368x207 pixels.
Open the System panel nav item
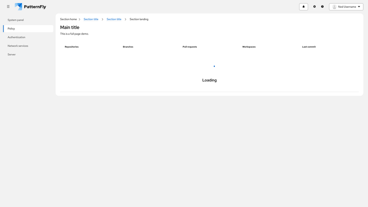tap(28, 20)
